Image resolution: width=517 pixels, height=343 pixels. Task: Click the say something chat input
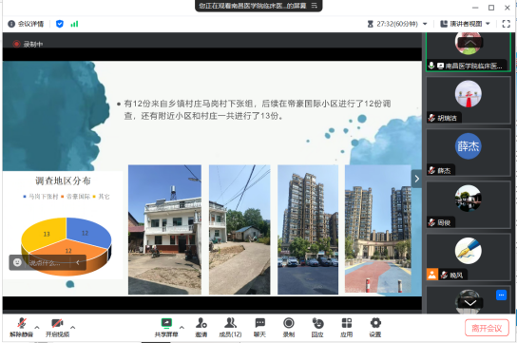tap(49, 262)
